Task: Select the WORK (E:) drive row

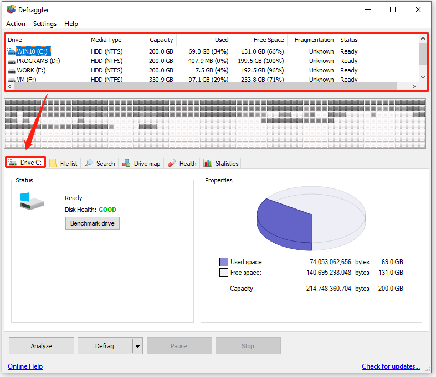Action: click(212, 70)
